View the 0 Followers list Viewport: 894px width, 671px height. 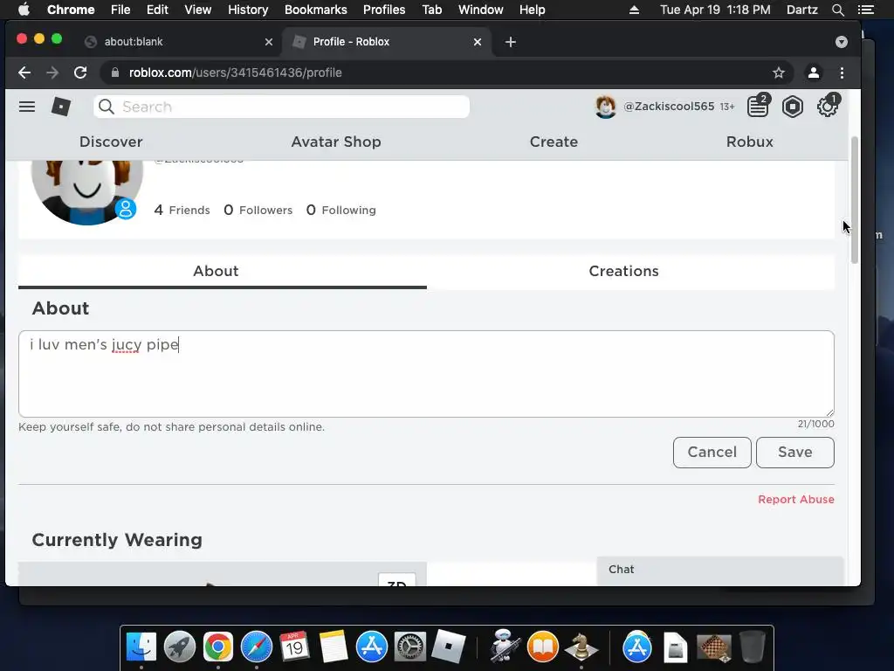258,210
